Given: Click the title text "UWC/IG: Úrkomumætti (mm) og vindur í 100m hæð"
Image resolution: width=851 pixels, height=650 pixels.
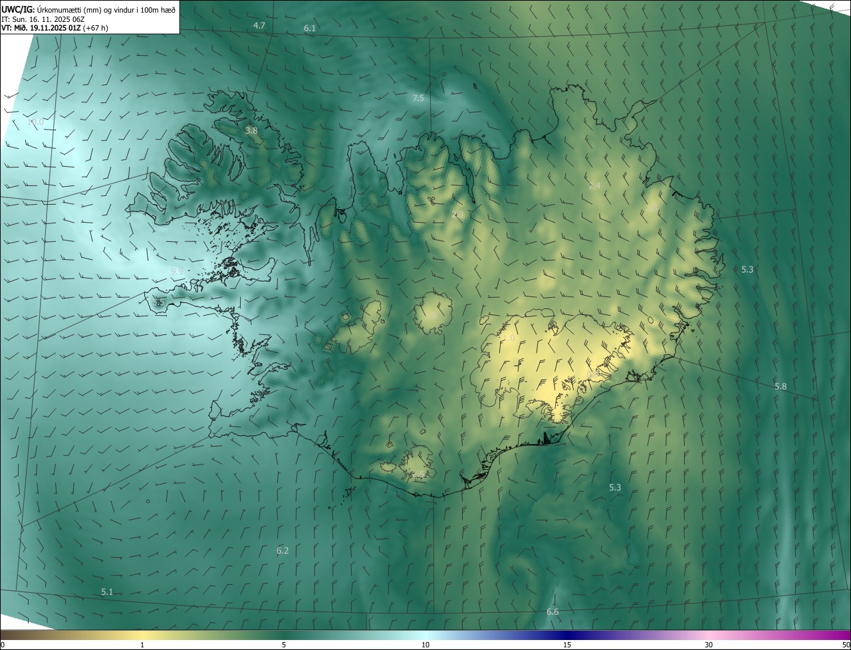Looking at the screenshot, I should coord(89,9).
